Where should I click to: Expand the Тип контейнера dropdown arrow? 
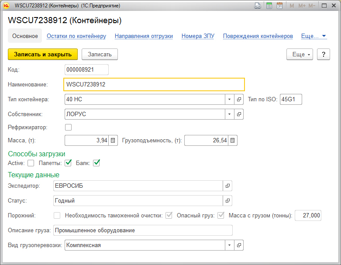click(x=229, y=100)
